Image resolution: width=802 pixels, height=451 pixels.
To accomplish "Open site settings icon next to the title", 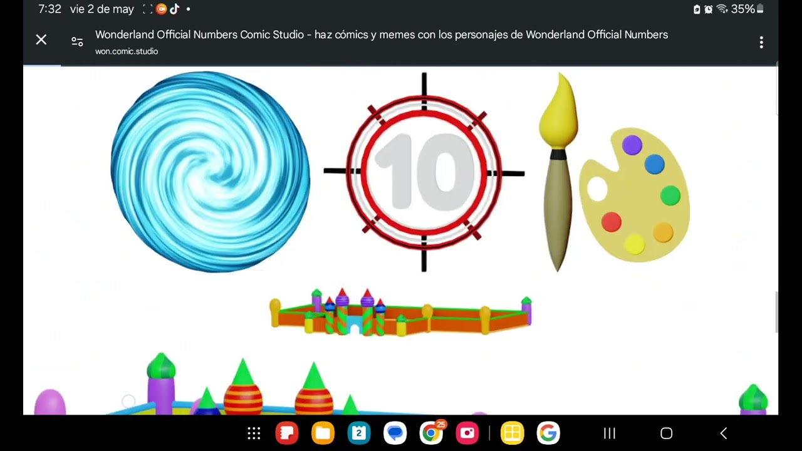I will 77,42.
